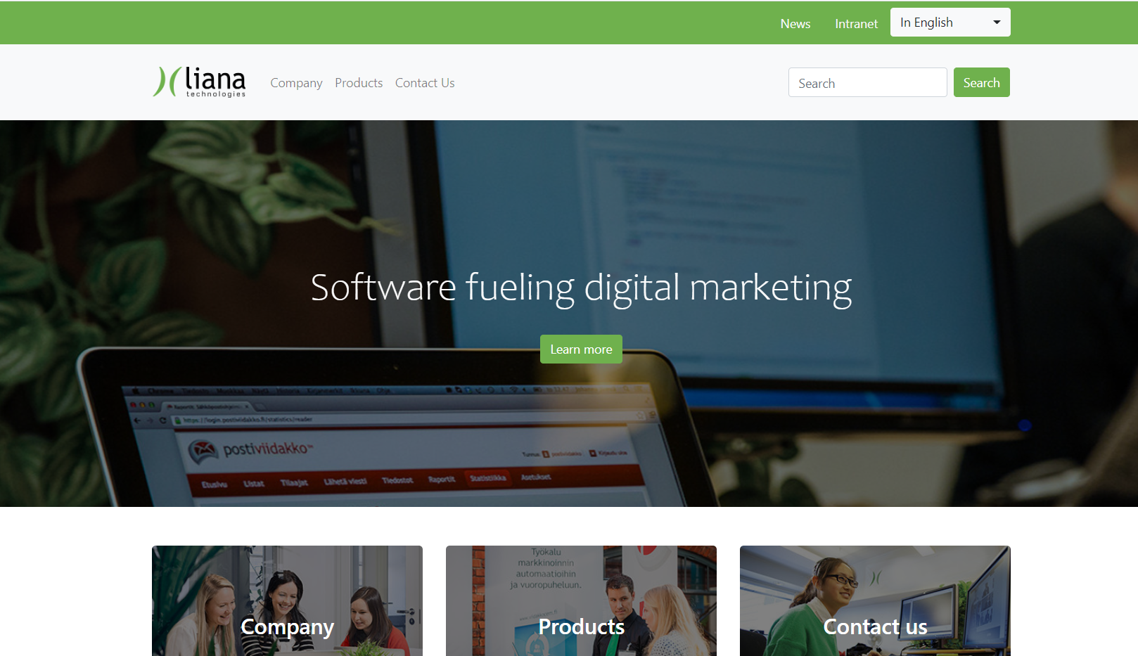Click the green Search button
The height and width of the screenshot is (656, 1138).
[x=981, y=82]
